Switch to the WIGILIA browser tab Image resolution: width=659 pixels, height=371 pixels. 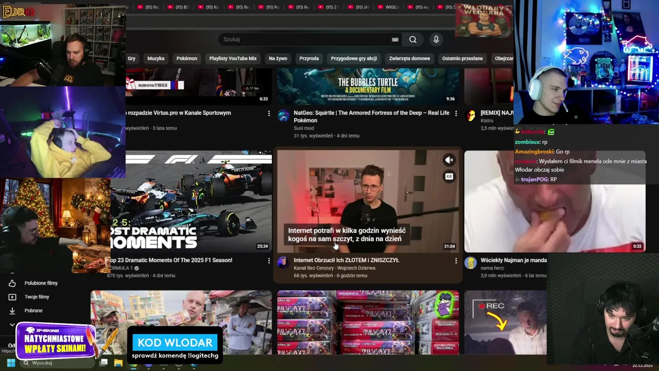tap(387, 7)
